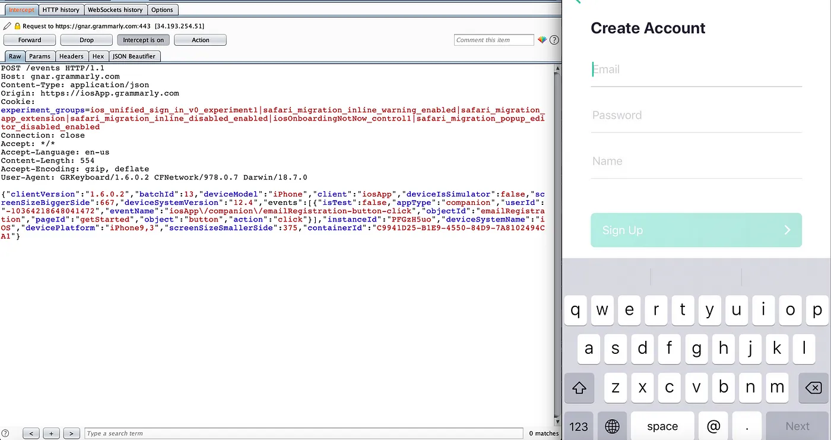
Task: Tap the i key
Action: 763,310
